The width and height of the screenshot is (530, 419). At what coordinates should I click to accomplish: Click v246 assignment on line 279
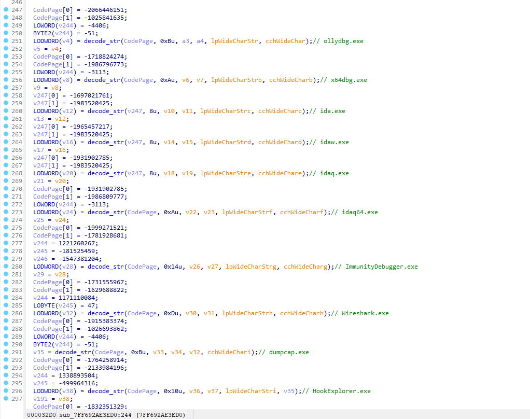(40, 258)
